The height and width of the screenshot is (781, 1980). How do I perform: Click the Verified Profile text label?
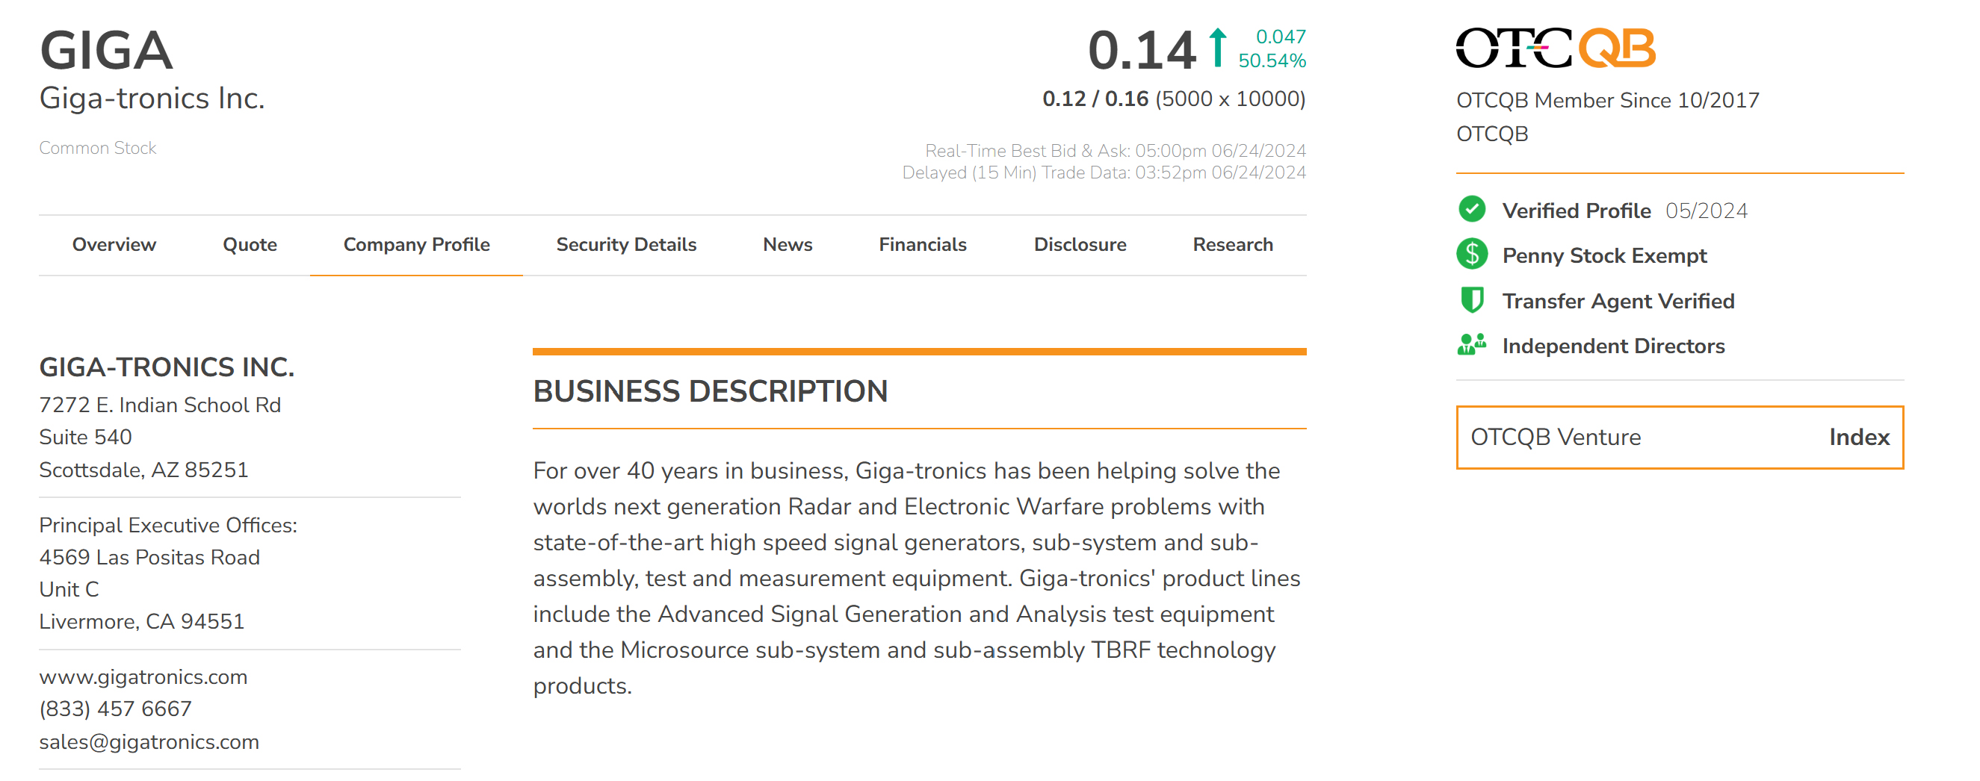tap(1576, 211)
